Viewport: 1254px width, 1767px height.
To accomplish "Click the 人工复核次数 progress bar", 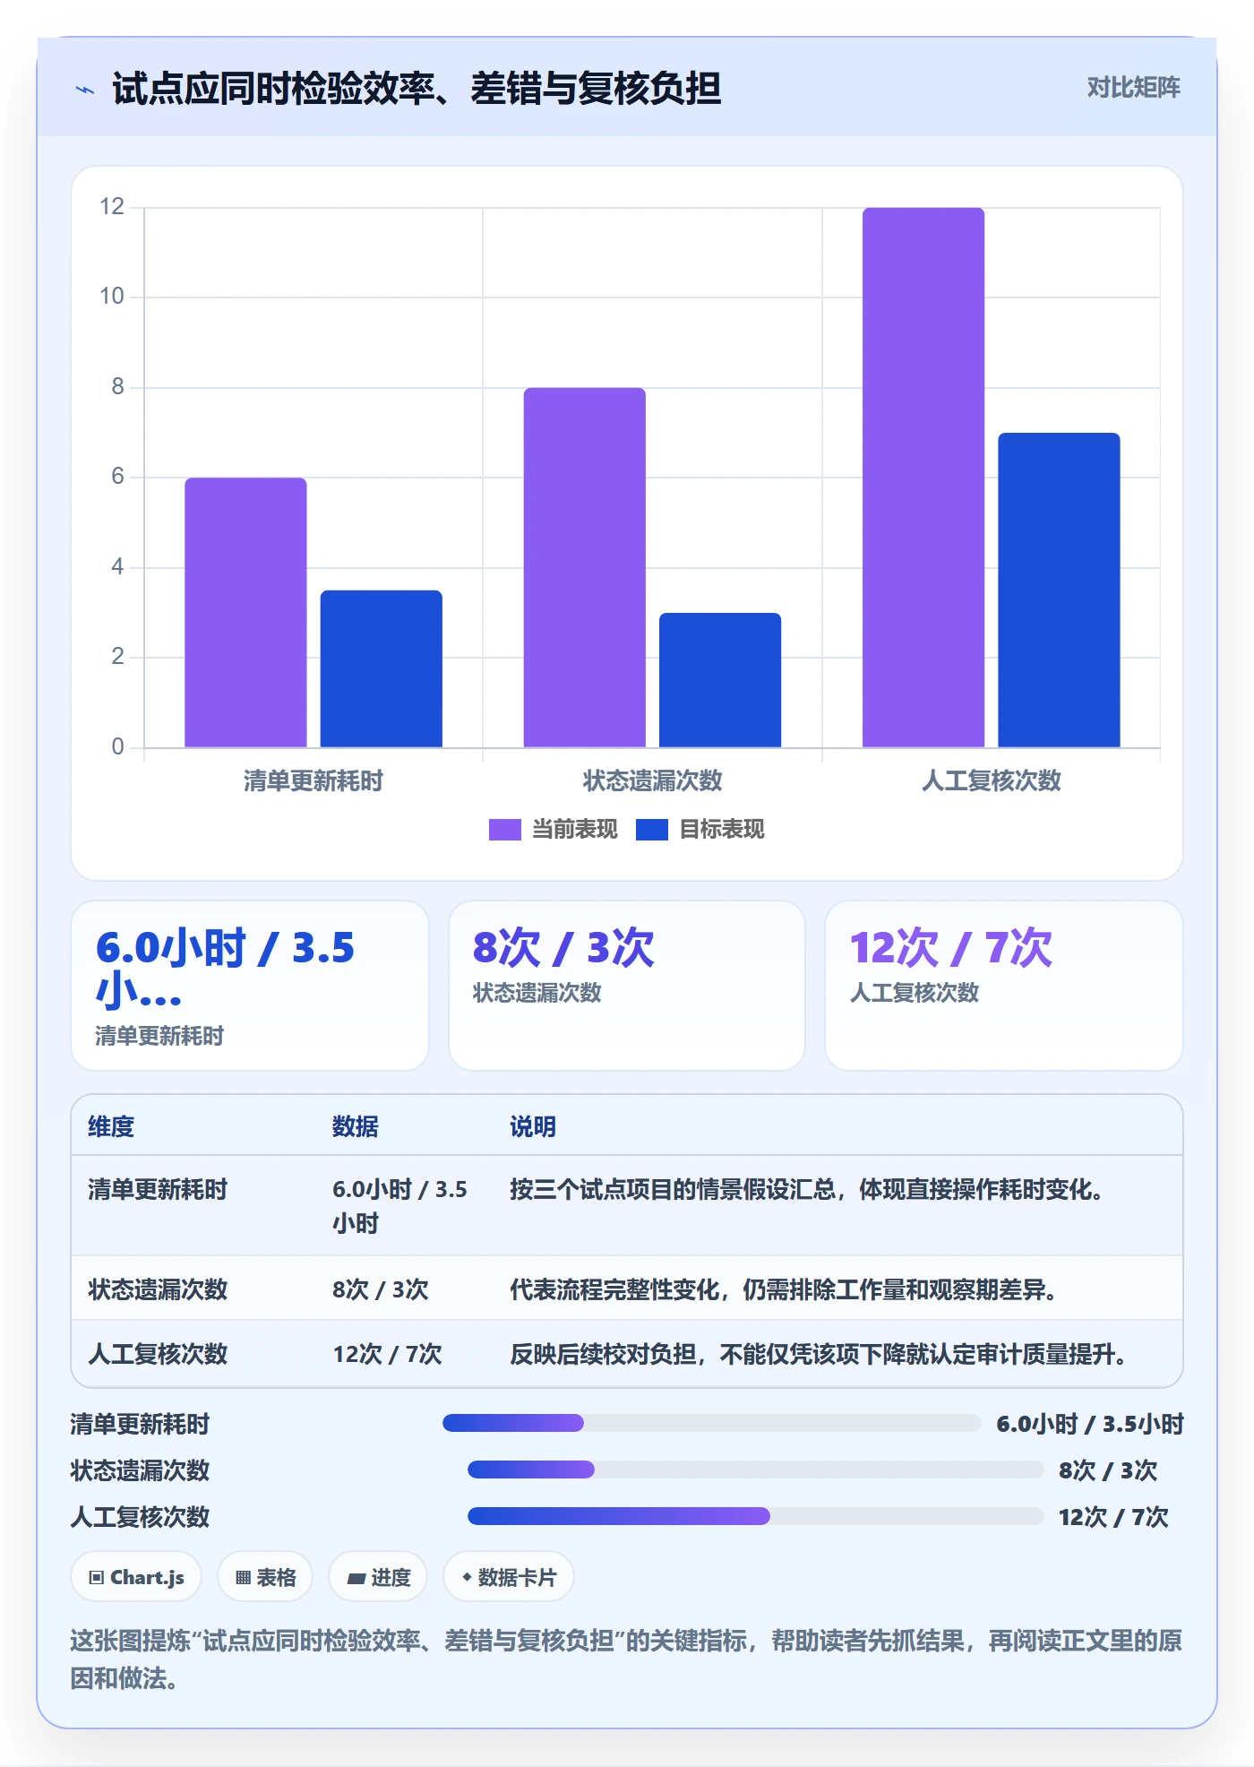I will tap(756, 1516).
